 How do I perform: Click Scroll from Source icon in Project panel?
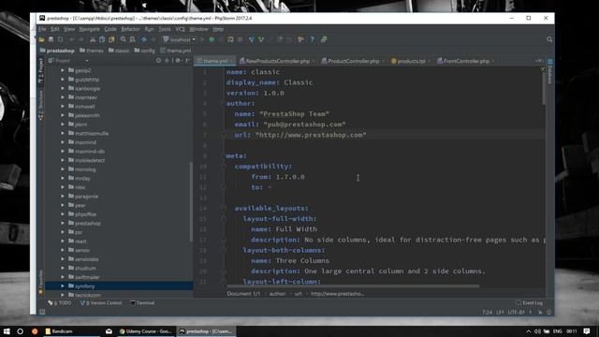[x=158, y=60]
